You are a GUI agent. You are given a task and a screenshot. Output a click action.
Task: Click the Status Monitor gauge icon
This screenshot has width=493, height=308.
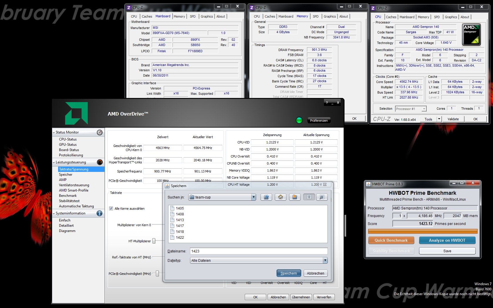point(100,132)
